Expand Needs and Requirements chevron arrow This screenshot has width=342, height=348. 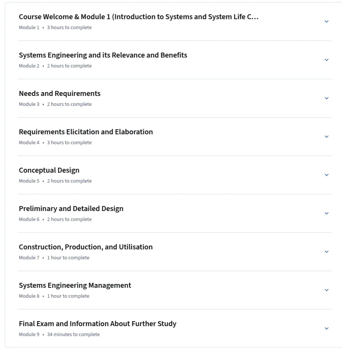pos(327,98)
